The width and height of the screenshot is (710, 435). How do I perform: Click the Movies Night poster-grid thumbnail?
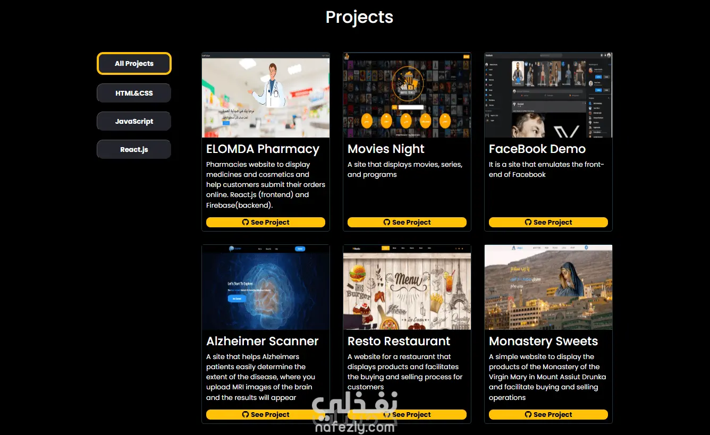[407, 95]
